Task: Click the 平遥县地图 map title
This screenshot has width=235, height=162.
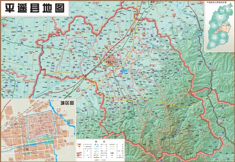Action: (x=35, y=8)
